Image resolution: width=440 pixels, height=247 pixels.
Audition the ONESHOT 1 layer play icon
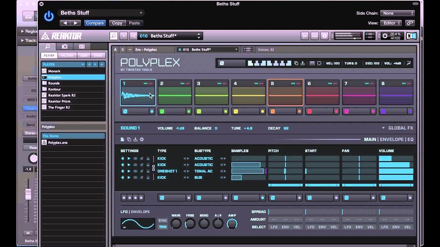pyautogui.click(x=129, y=171)
